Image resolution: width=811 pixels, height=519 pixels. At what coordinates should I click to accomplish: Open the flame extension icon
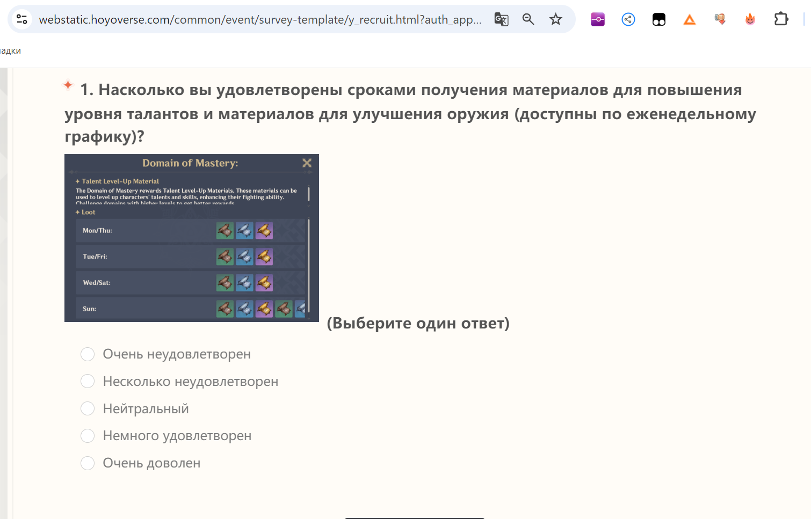[x=750, y=20]
